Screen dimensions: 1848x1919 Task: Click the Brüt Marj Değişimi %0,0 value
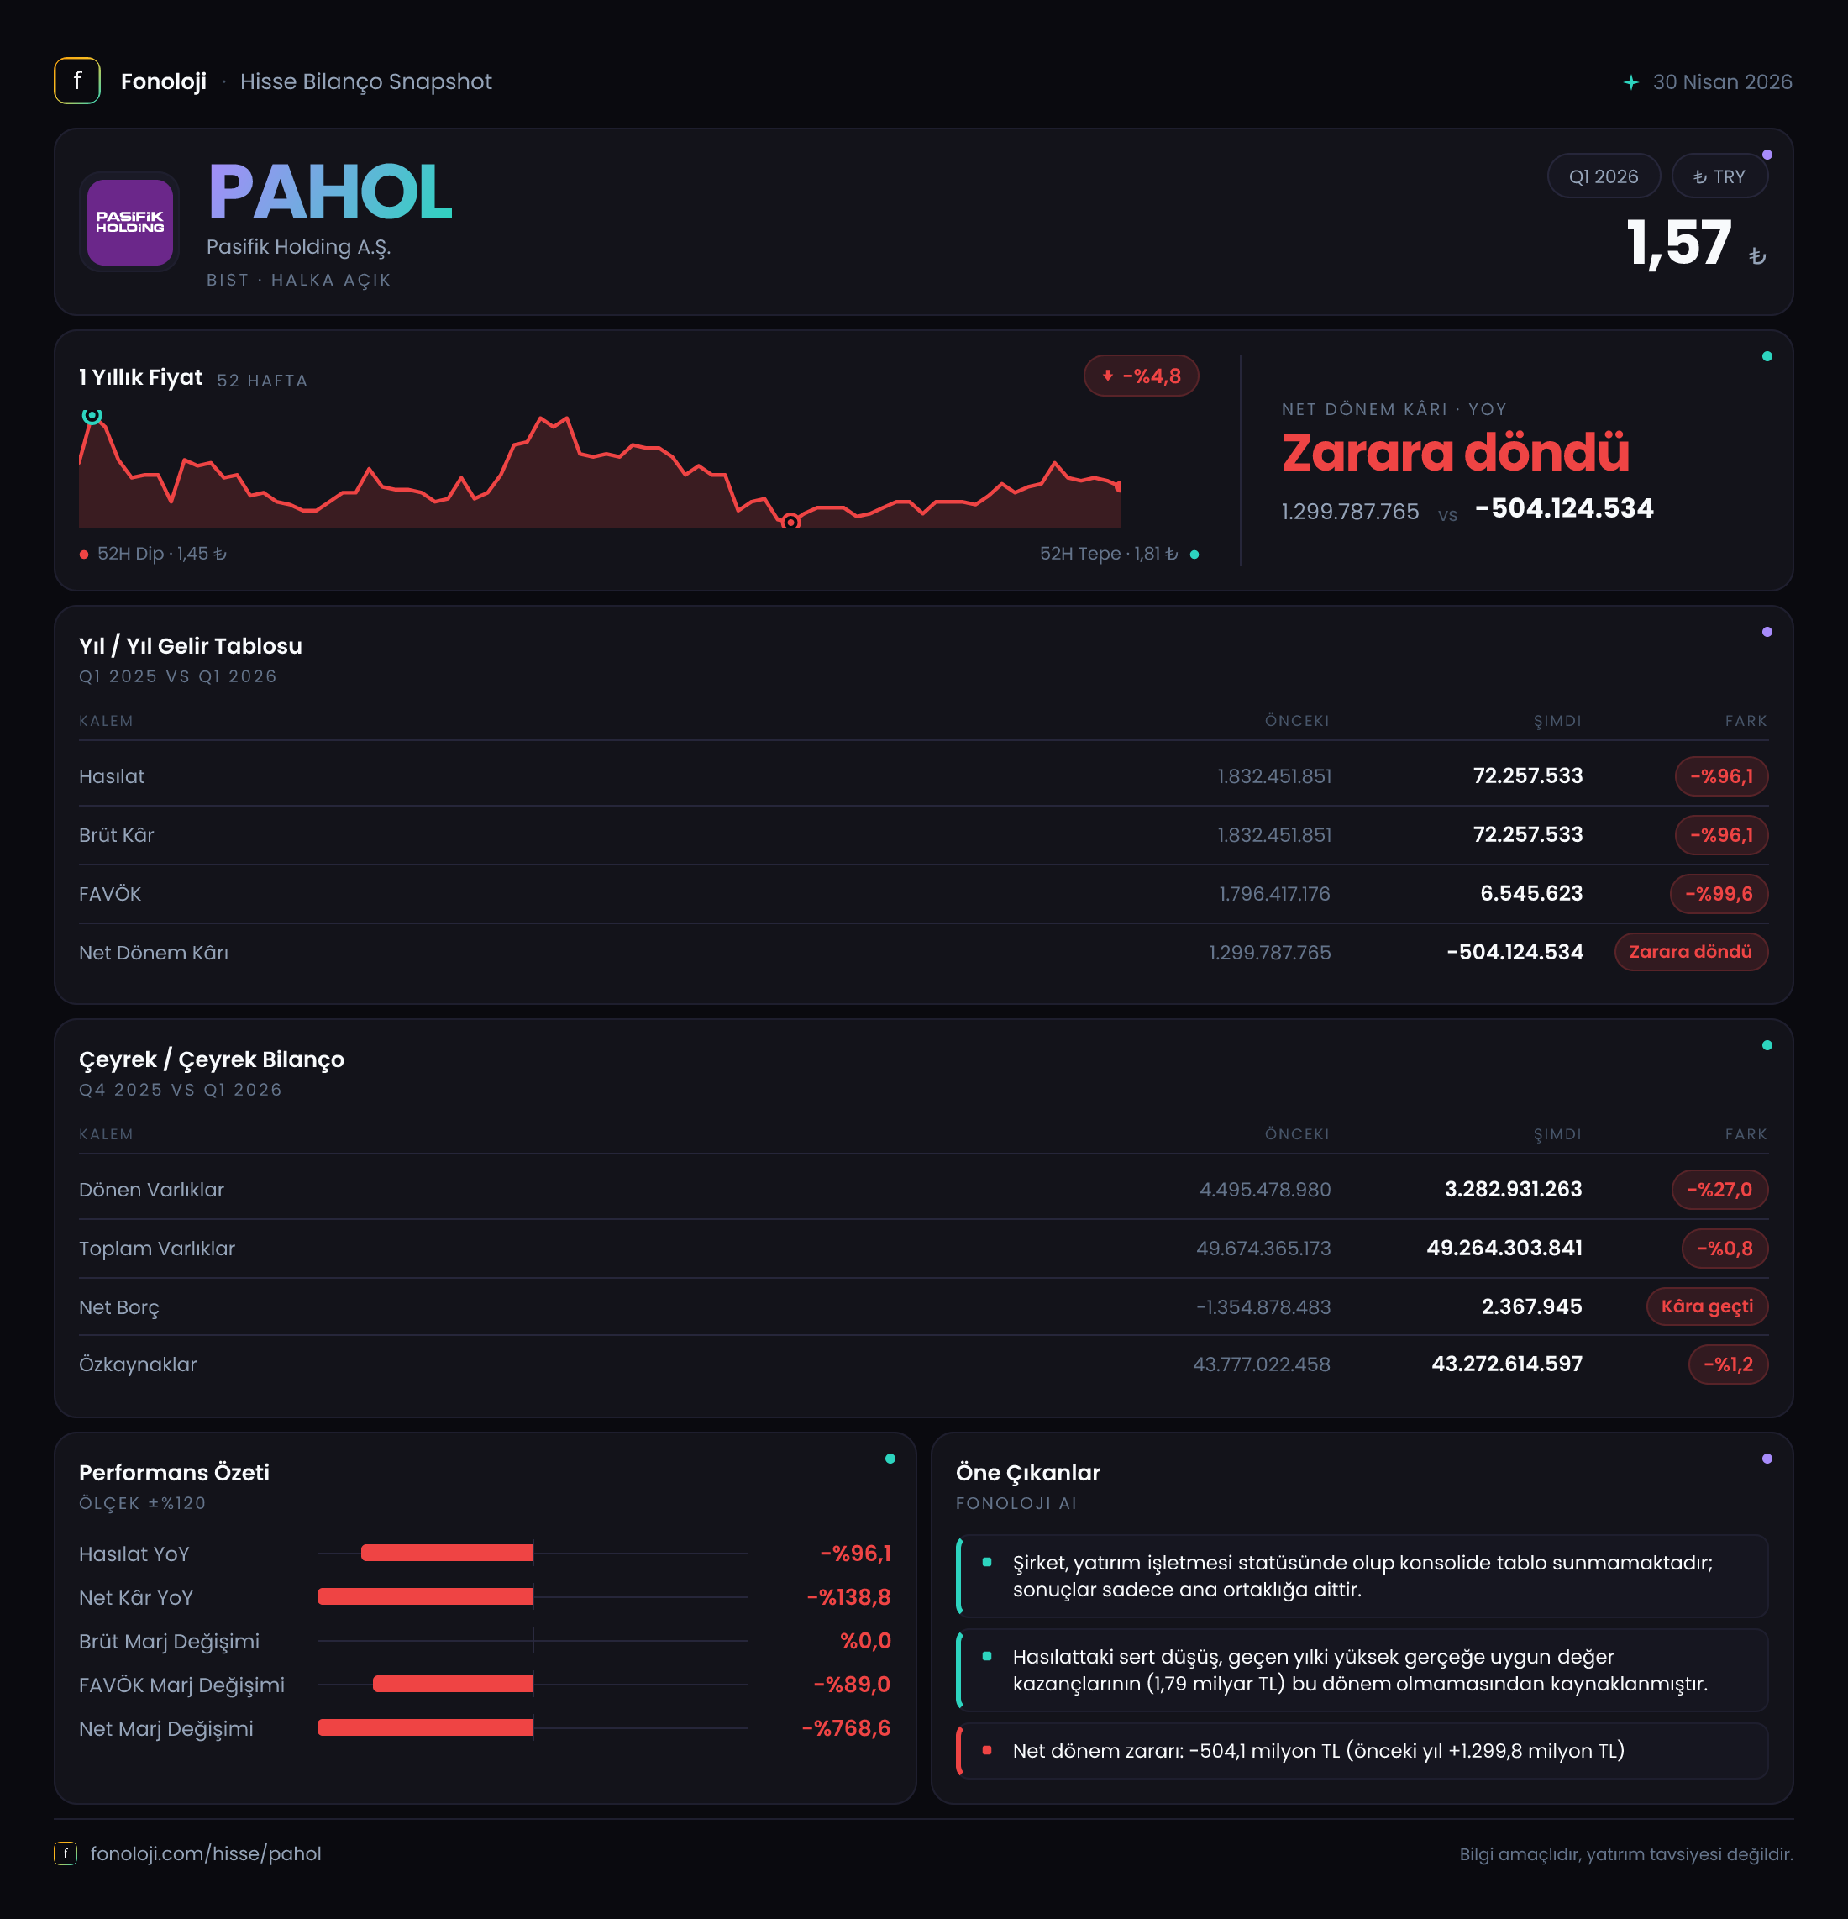(865, 1641)
